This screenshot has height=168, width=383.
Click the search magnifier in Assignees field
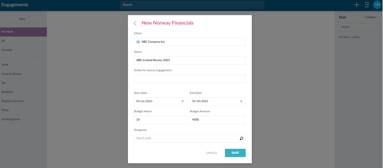point(241,138)
